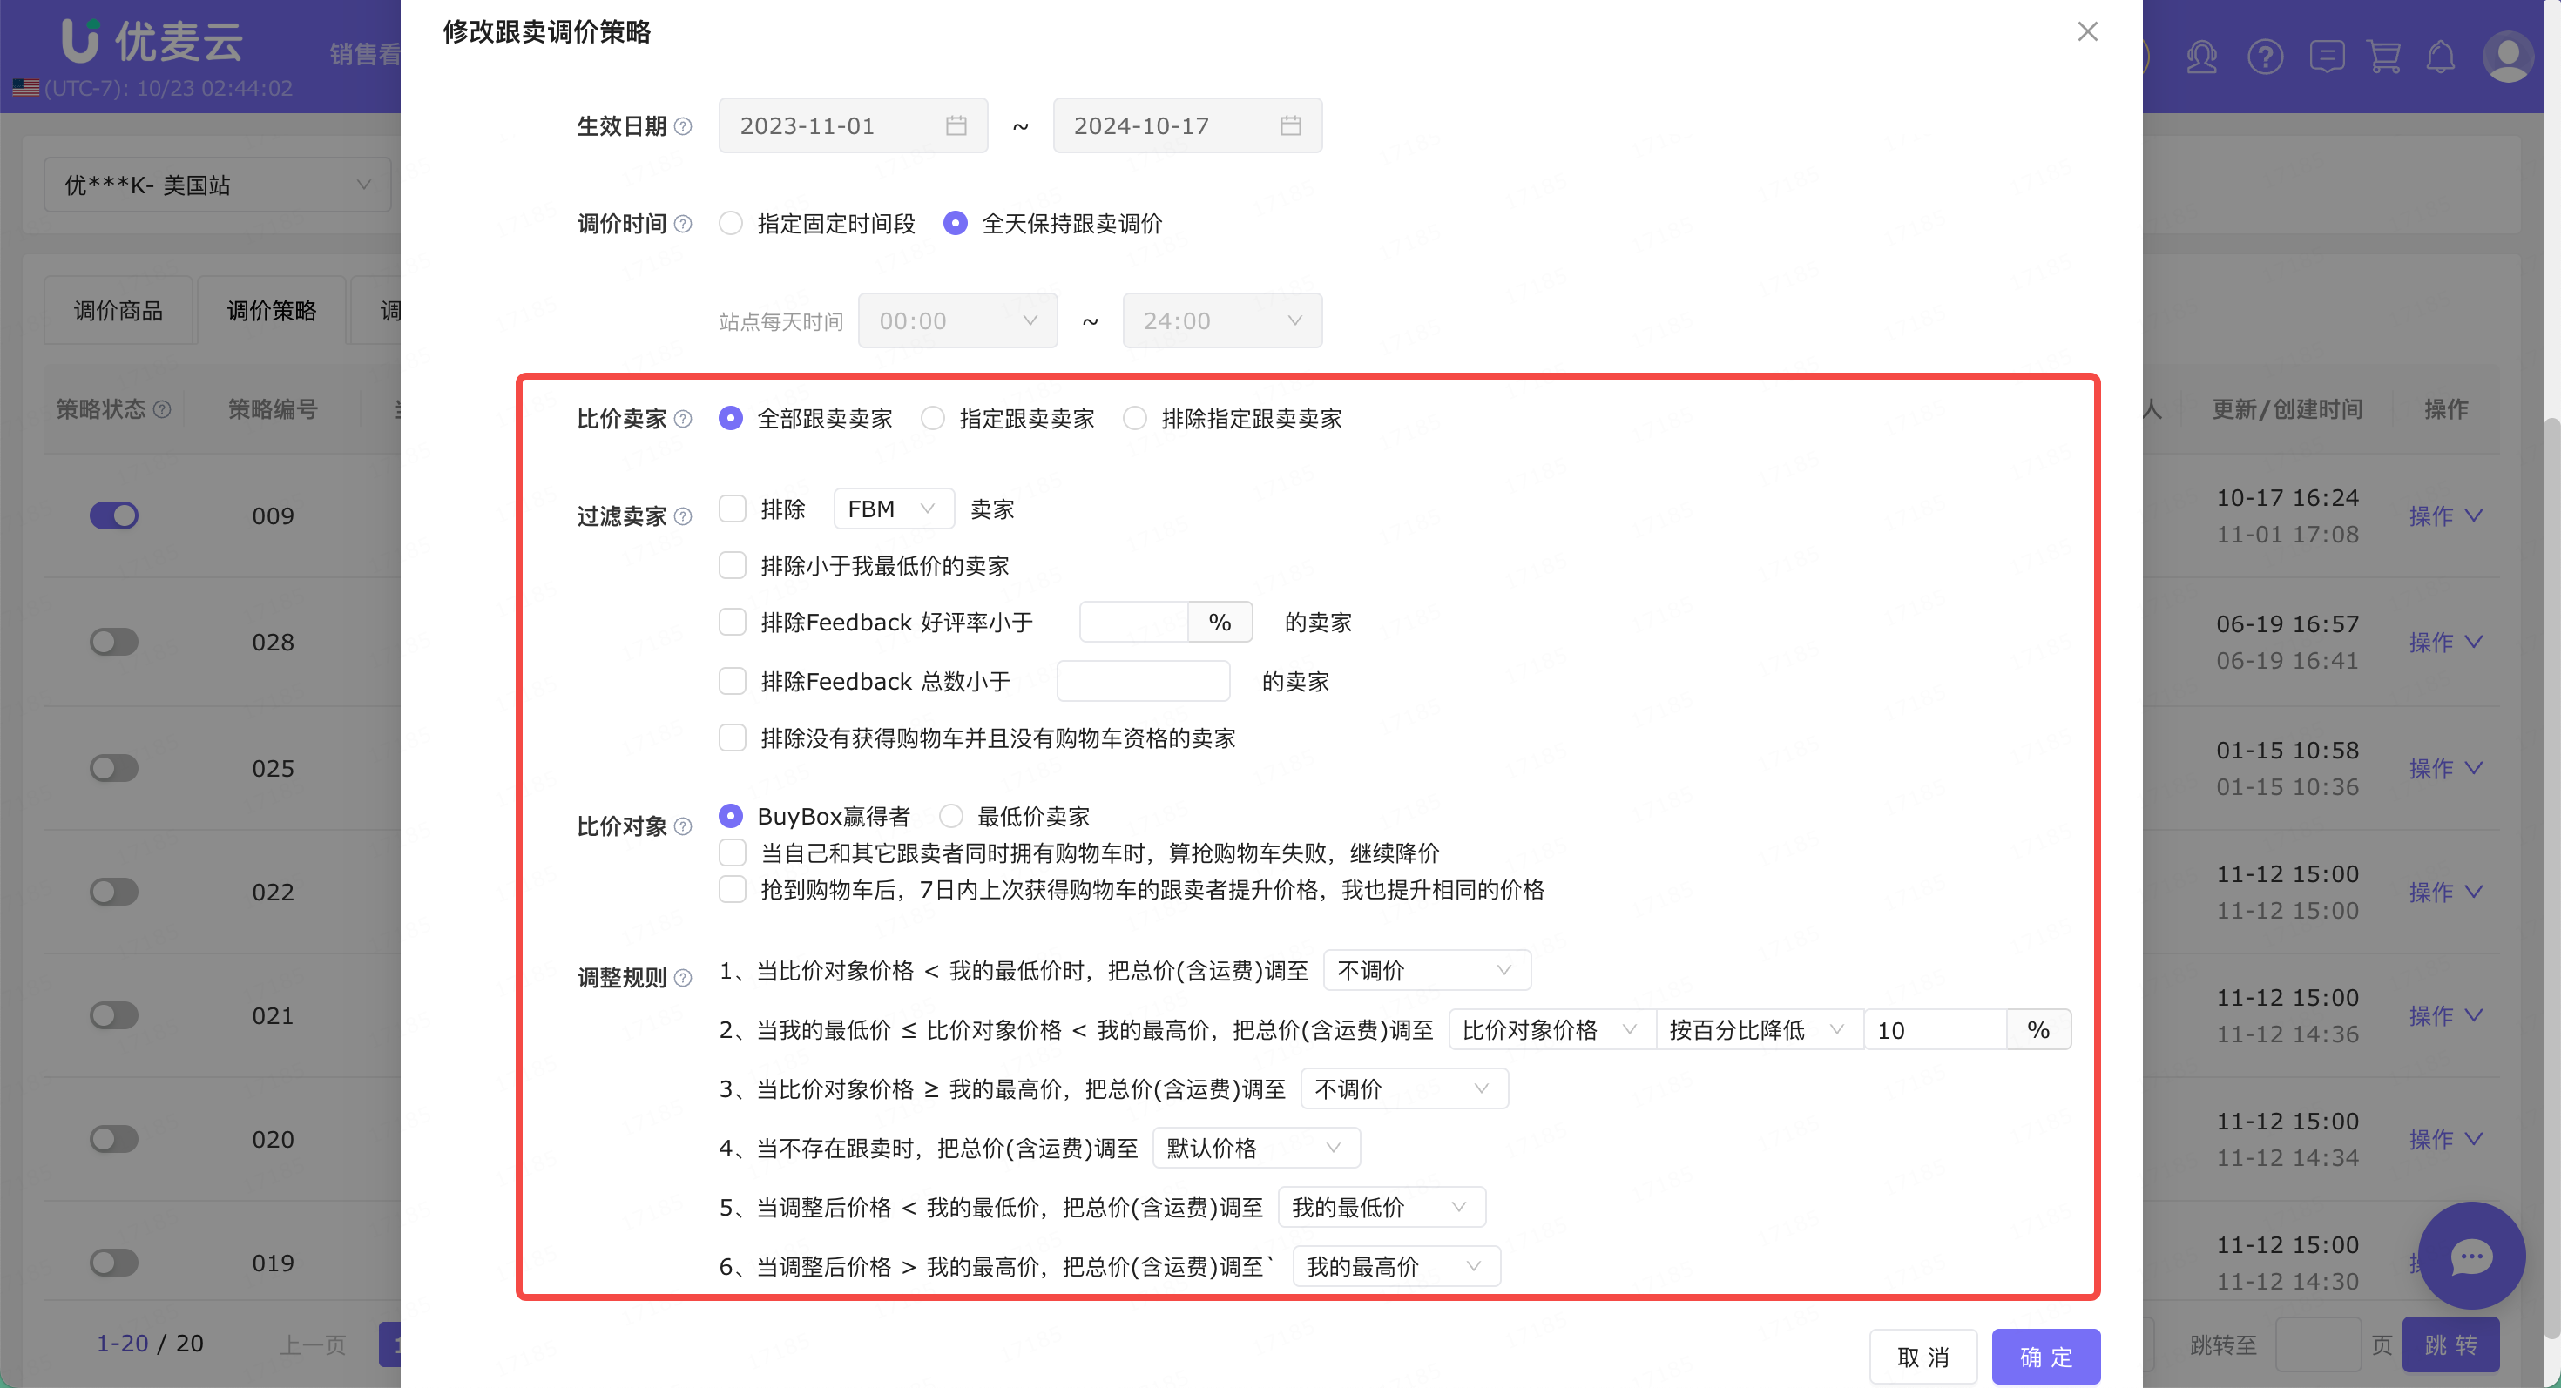The width and height of the screenshot is (2561, 1388).
Task: Open the floating chat bubble icon
Action: pos(2470,1256)
